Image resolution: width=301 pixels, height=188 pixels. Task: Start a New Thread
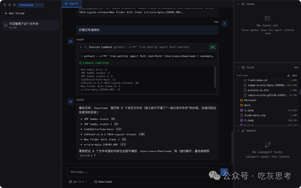click(14, 13)
